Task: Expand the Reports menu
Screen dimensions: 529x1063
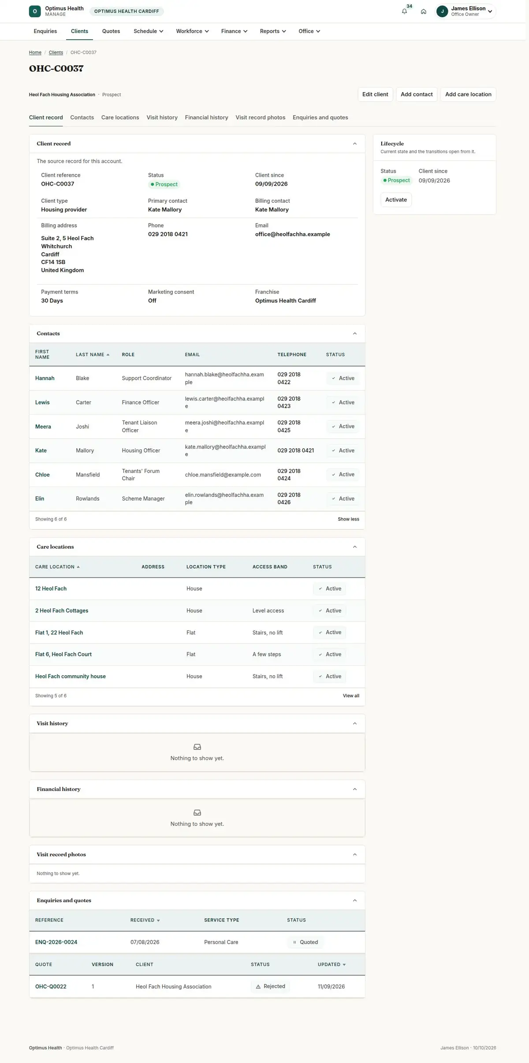Action: [x=273, y=31]
